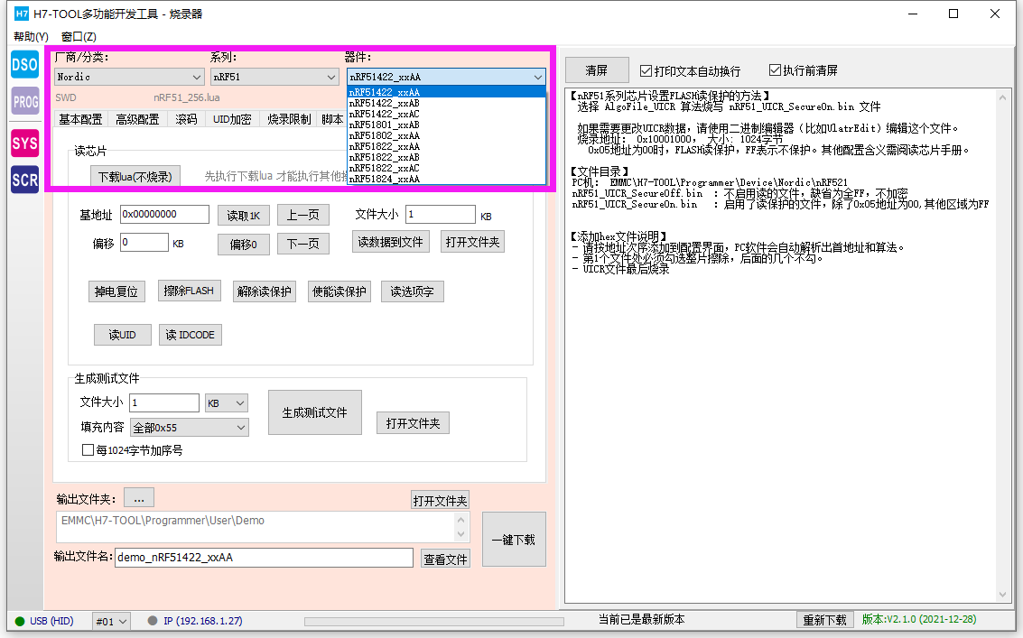Viewport: 1023px width, 638px height.
Task: Go to previous page with 上一页
Action: click(302, 215)
